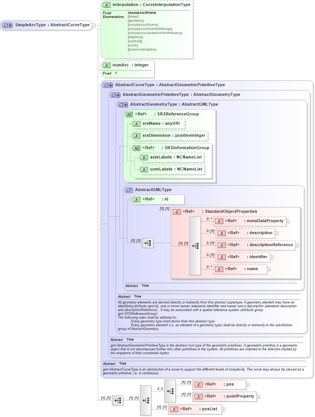The height and width of the screenshot is (417, 315).
Task: Click the A icon beside axisLabels
Action: pos(144,158)
